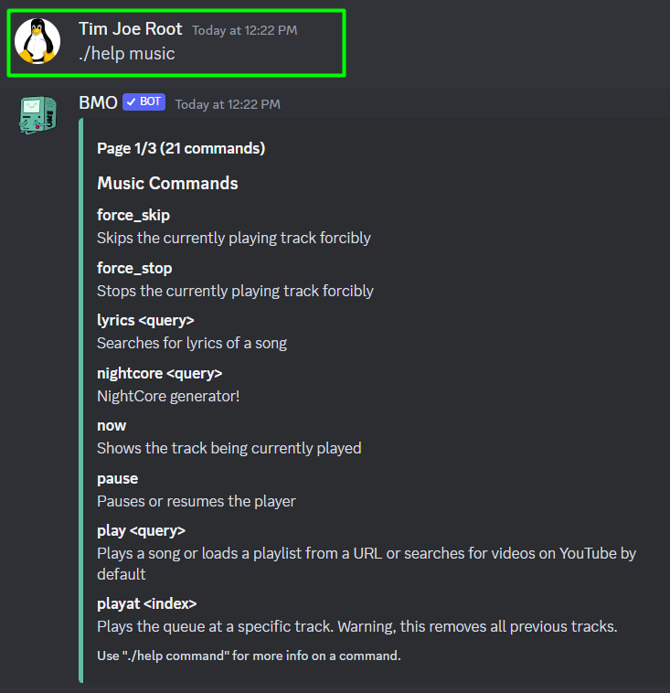Screen dimensions: 670x693
Task: Click the BMO message timestamp
Action: (x=228, y=104)
